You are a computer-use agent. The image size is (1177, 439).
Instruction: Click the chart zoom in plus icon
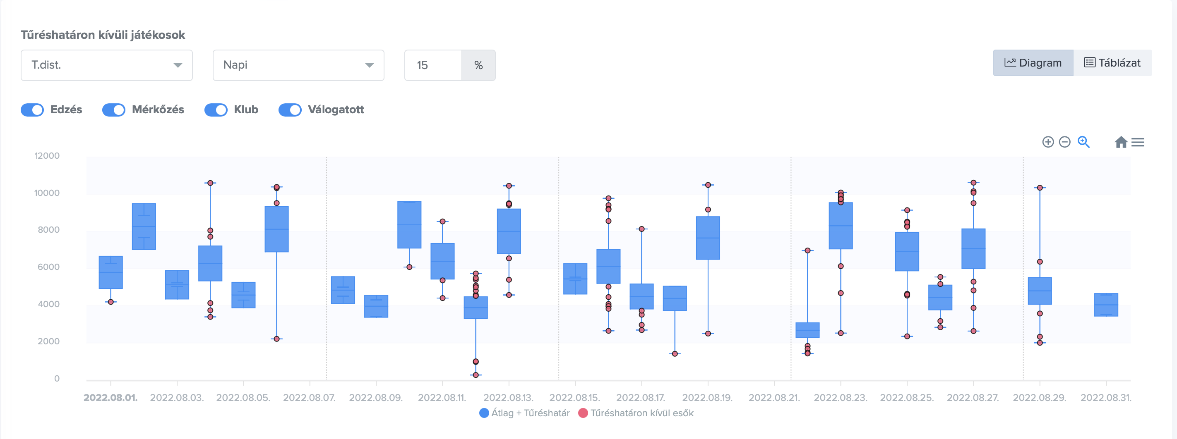click(1048, 142)
